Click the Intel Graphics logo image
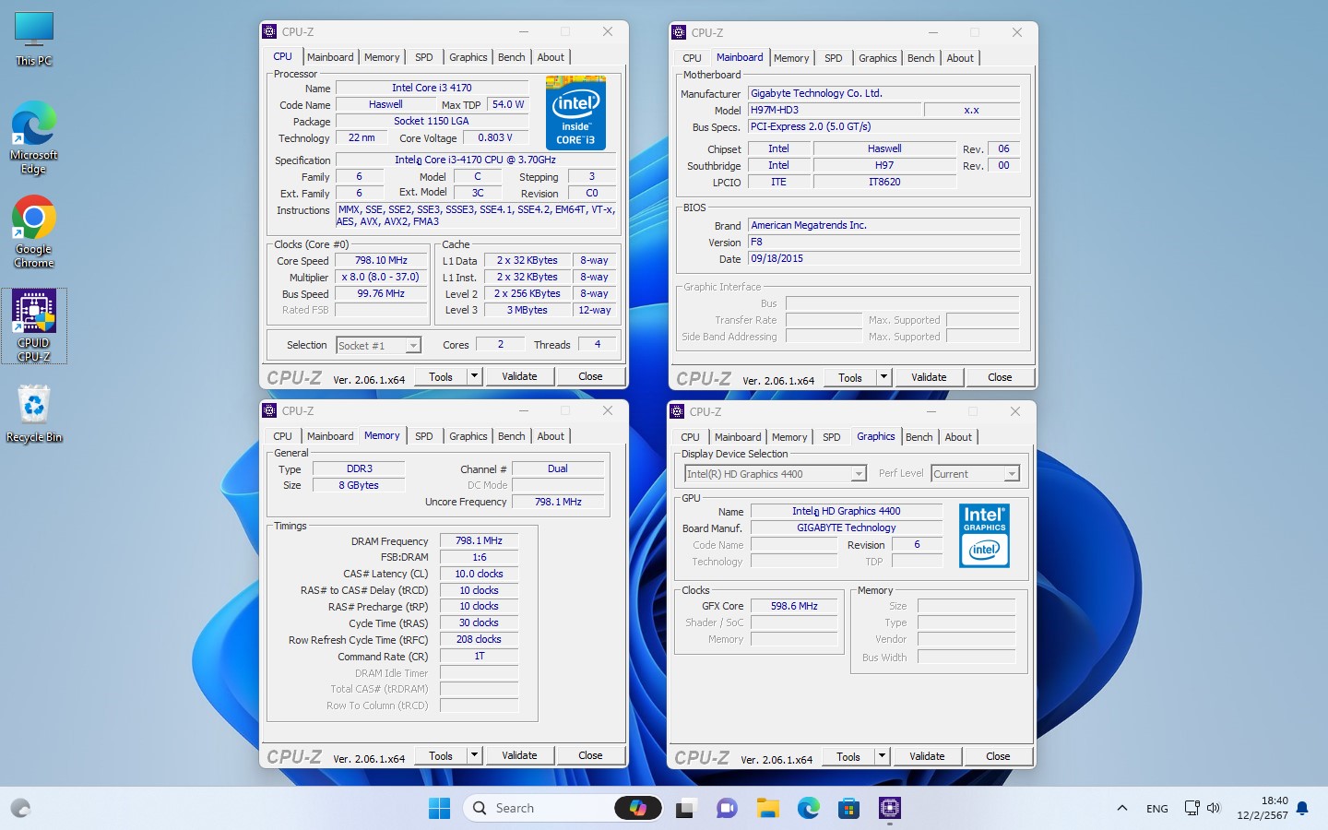 [984, 536]
